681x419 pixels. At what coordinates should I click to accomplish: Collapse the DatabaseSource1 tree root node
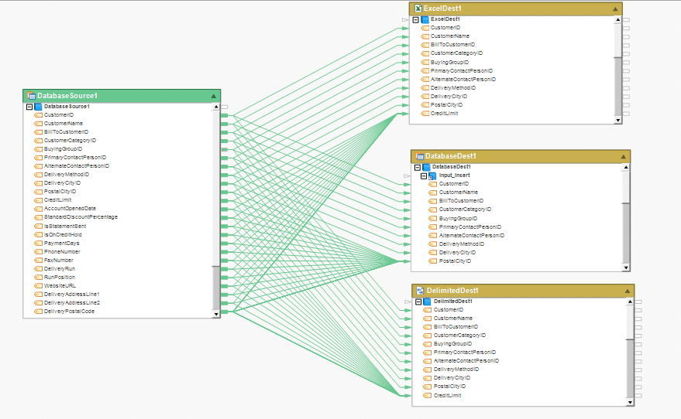(x=29, y=107)
